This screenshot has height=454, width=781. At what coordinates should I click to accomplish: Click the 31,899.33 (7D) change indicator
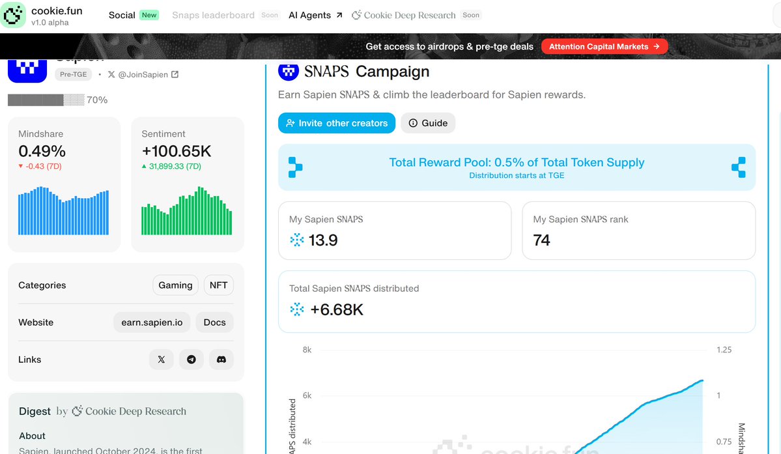(x=171, y=166)
